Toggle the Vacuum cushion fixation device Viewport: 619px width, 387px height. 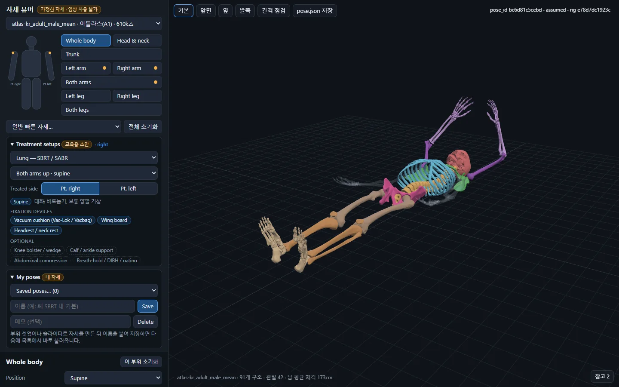pos(53,220)
